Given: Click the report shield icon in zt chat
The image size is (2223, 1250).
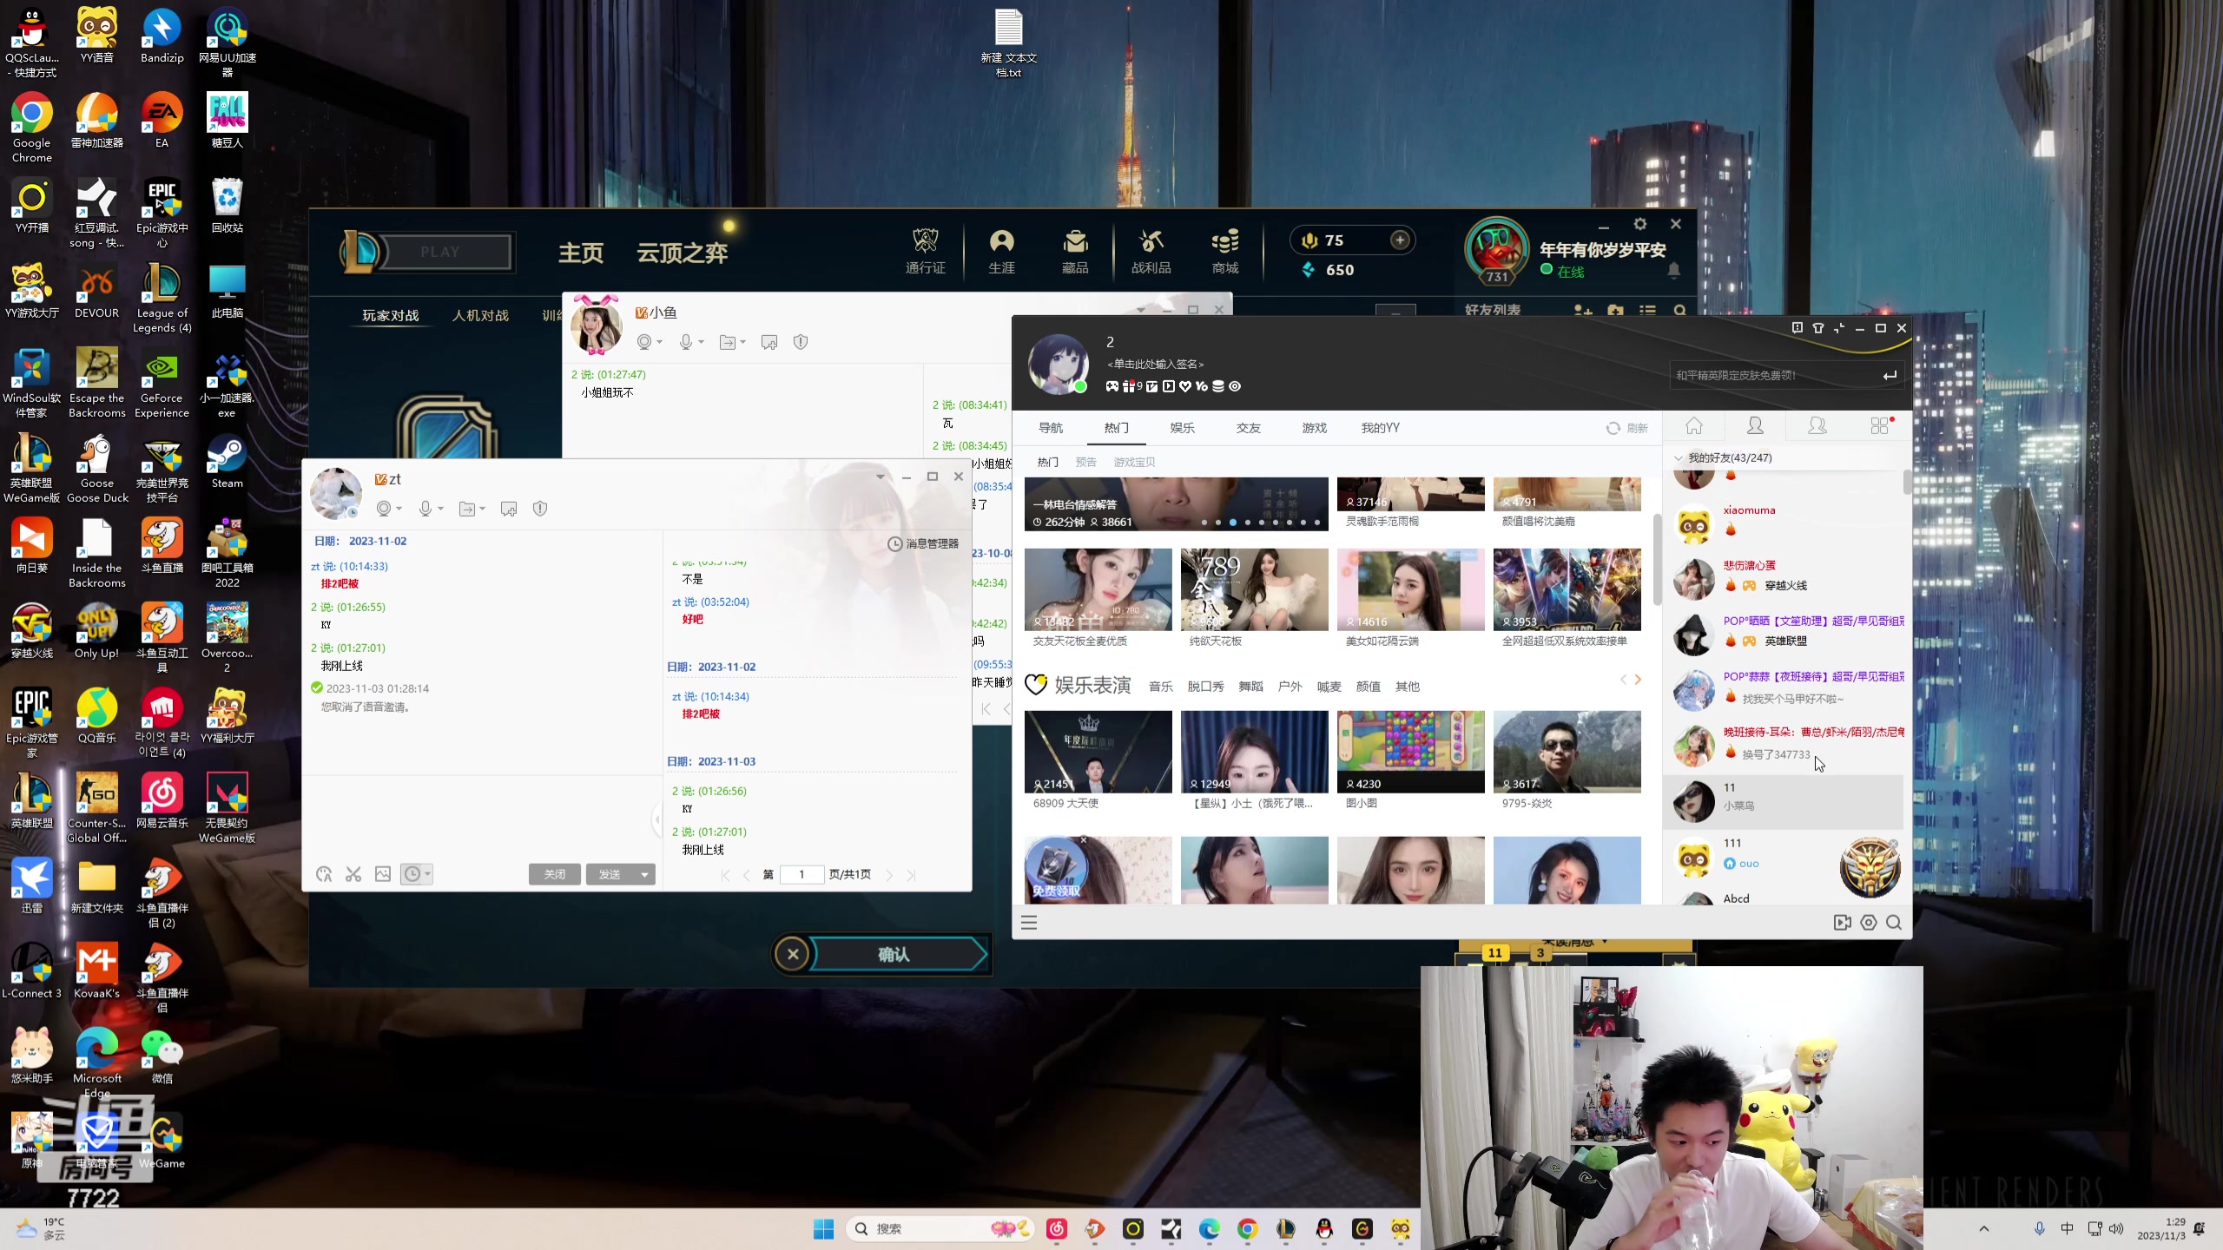Looking at the screenshot, I should [540, 509].
